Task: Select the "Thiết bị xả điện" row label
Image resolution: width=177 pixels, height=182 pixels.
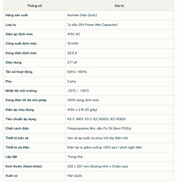Action: 17,147
